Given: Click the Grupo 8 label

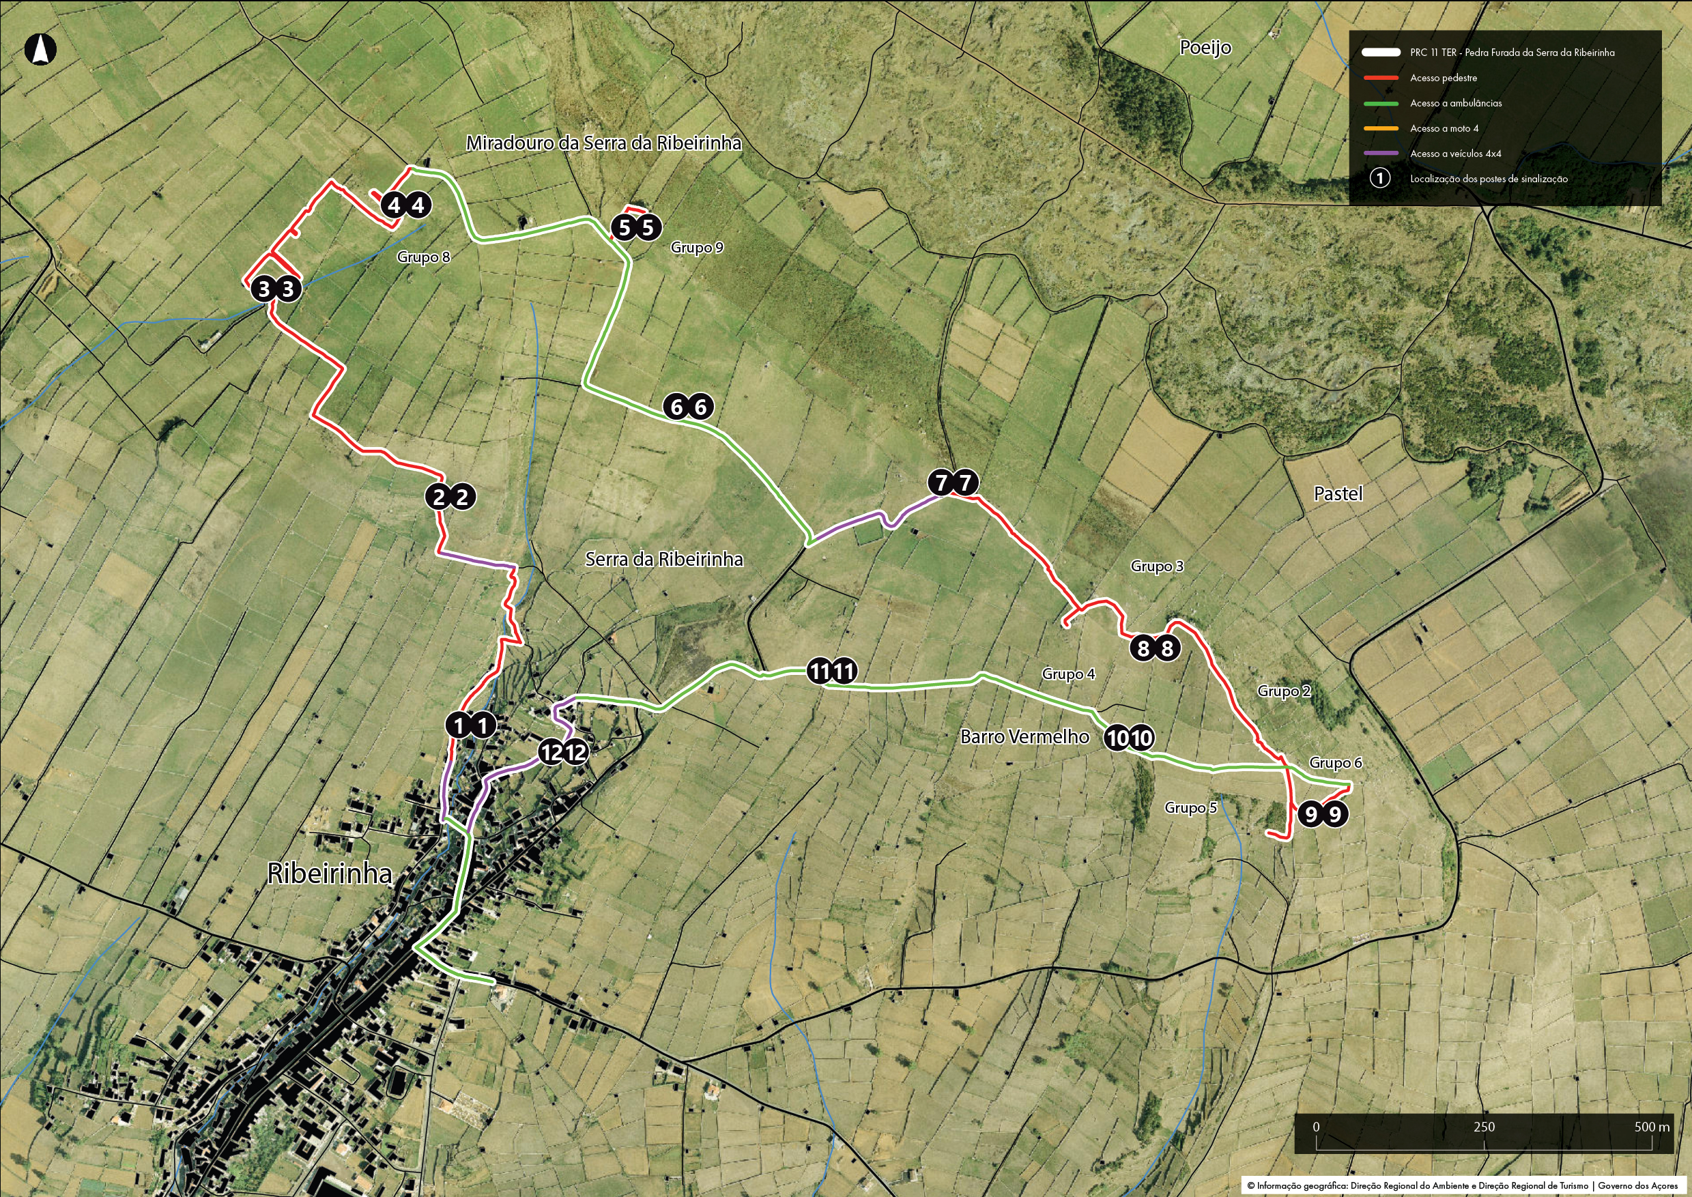Looking at the screenshot, I should pyautogui.click(x=423, y=257).
